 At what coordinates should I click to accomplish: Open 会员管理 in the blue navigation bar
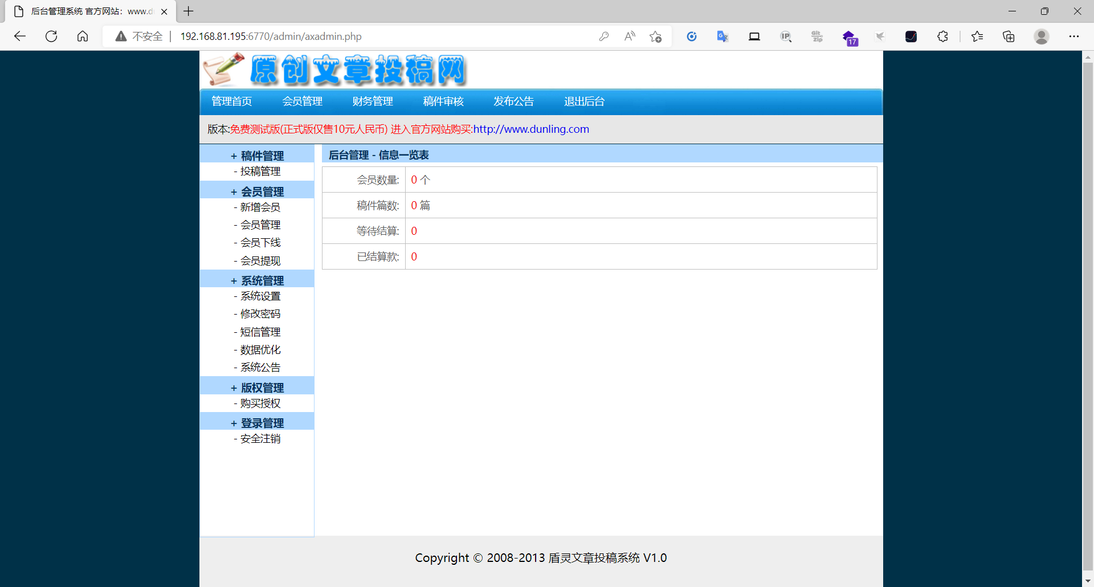[303, 101]
